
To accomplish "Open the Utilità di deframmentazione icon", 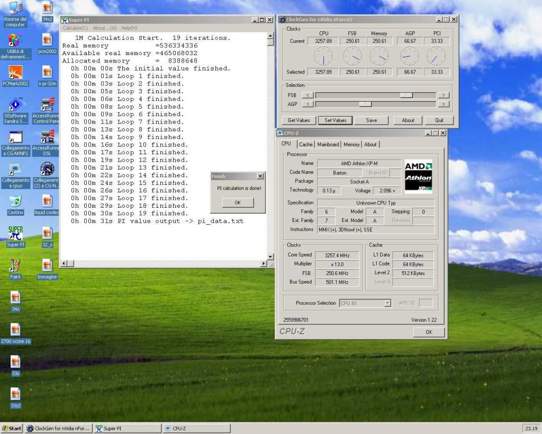I will pos(15,41).
